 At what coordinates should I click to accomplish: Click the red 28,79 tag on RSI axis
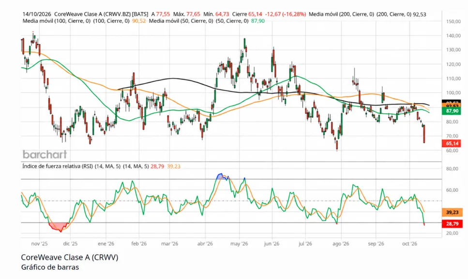[x=452, y=224]
